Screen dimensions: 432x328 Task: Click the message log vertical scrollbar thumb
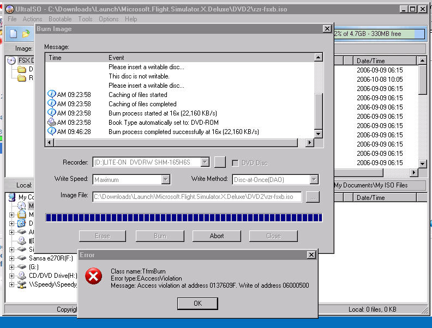pos(318,111)
